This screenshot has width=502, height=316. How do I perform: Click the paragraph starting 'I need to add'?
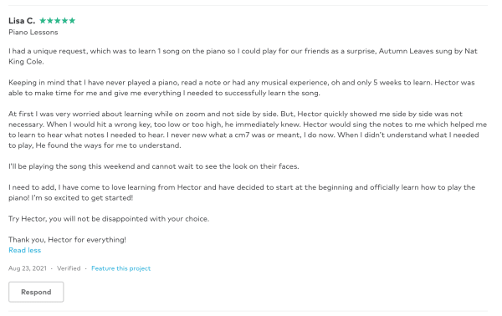coord(242,192)
